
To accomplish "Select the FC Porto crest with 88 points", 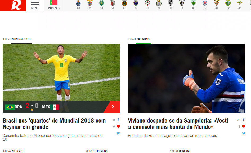I will coord(78,5).
